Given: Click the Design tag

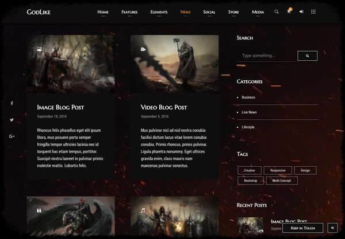Looking at the screenshot, I should pyautogui.click(x=305, y=170).
